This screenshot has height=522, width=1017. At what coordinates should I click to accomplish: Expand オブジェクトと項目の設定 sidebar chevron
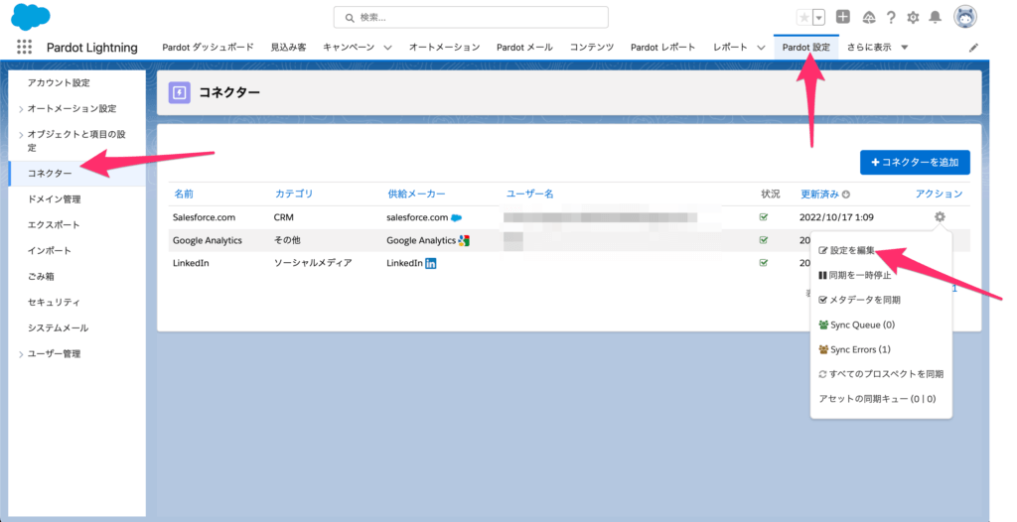[x=21, y=135]
